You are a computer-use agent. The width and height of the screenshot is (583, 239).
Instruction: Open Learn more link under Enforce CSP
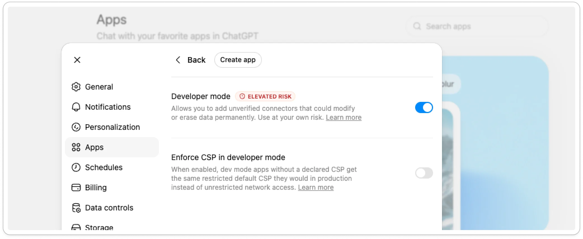pyautogui.click(x=316, y=188)
